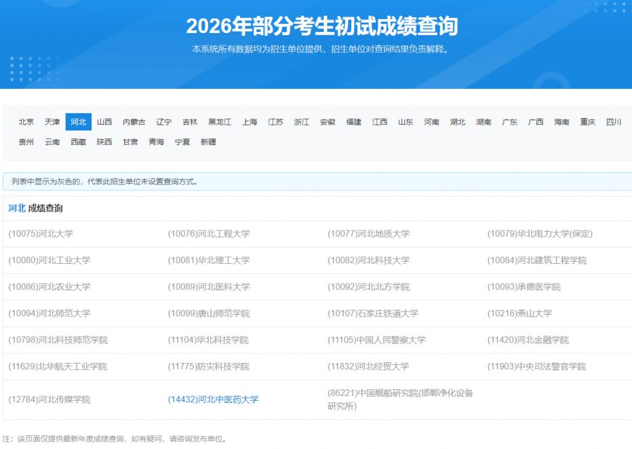The image size is (632, 449).
Task: Switch to the 福建 tab
Action: [353, 121]
